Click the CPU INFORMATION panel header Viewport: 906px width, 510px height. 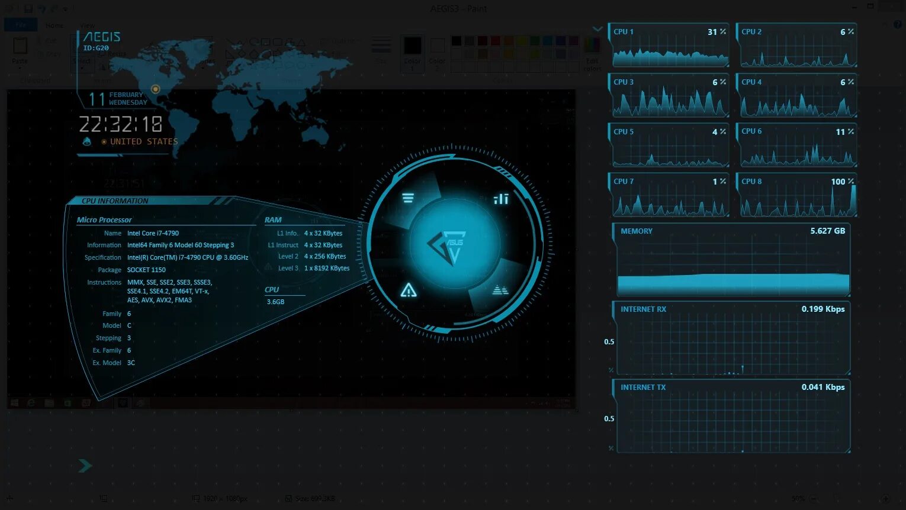click(115, 201)
